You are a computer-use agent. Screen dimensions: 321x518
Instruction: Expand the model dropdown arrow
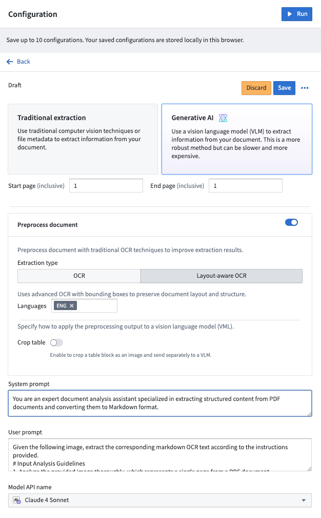(x=304, y=500)
